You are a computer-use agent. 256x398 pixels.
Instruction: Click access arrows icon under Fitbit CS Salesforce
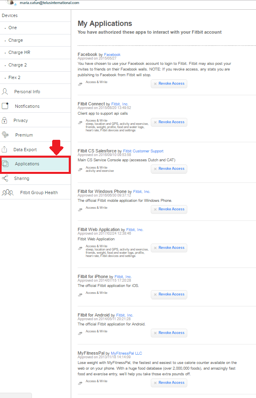[80, 169]
